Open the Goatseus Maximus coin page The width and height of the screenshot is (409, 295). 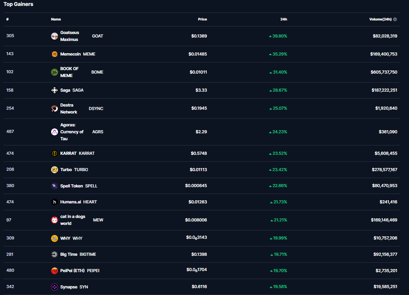(x=69, y=36)
